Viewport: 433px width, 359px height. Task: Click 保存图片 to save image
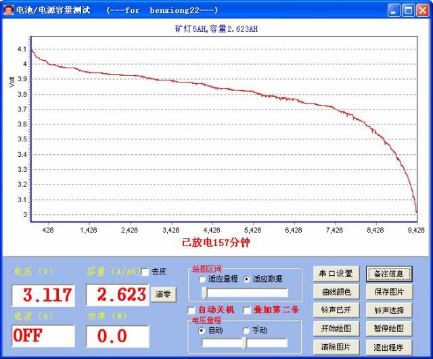(x=389, y=291)
